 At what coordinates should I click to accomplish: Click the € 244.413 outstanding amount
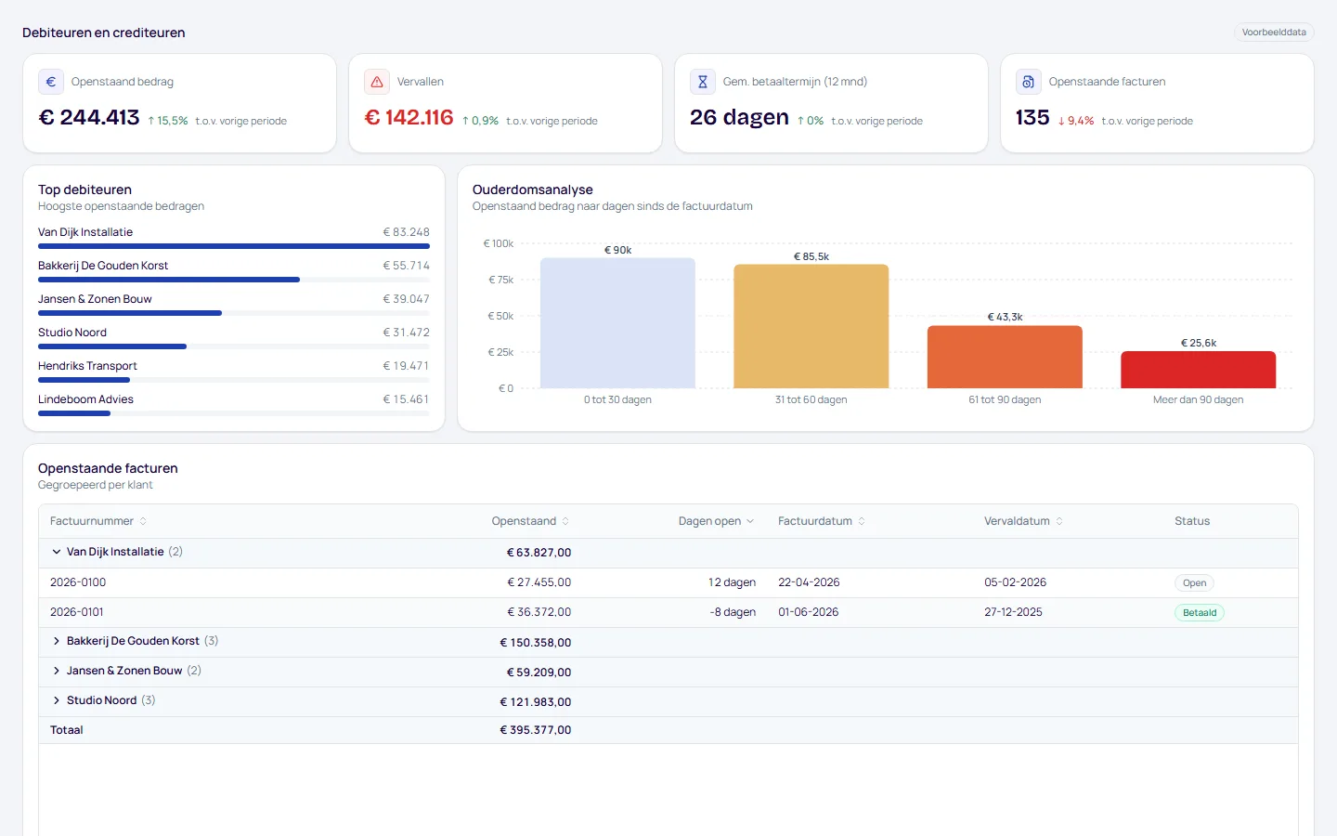89,117
